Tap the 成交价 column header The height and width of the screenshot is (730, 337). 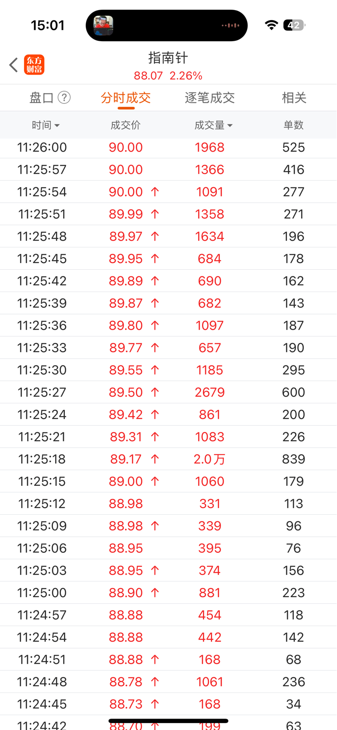pos(126,125)
